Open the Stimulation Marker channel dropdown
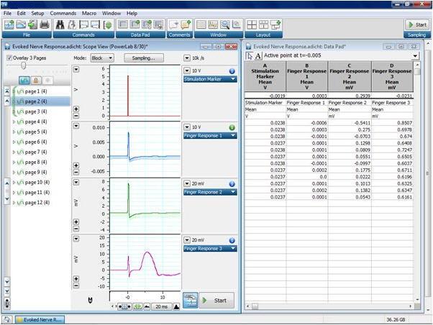Screen dimensions: 433x325 [x=210, y=79]
